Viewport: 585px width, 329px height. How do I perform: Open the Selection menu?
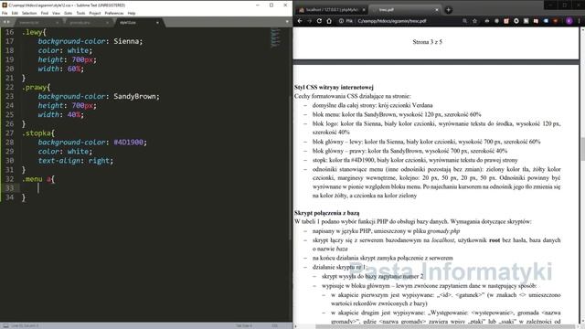(x=29, y=13)
